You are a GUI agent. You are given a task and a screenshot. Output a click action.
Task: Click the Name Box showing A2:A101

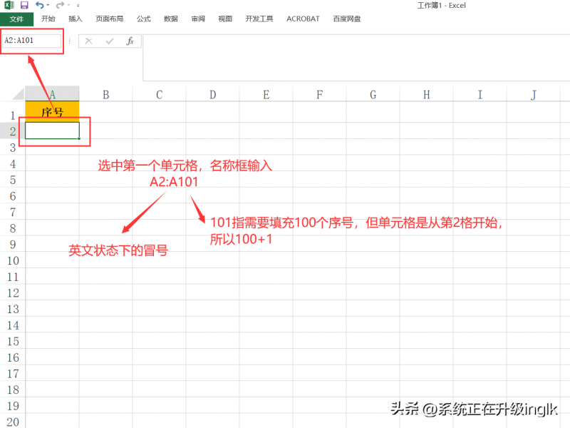[x=32, y=41]
